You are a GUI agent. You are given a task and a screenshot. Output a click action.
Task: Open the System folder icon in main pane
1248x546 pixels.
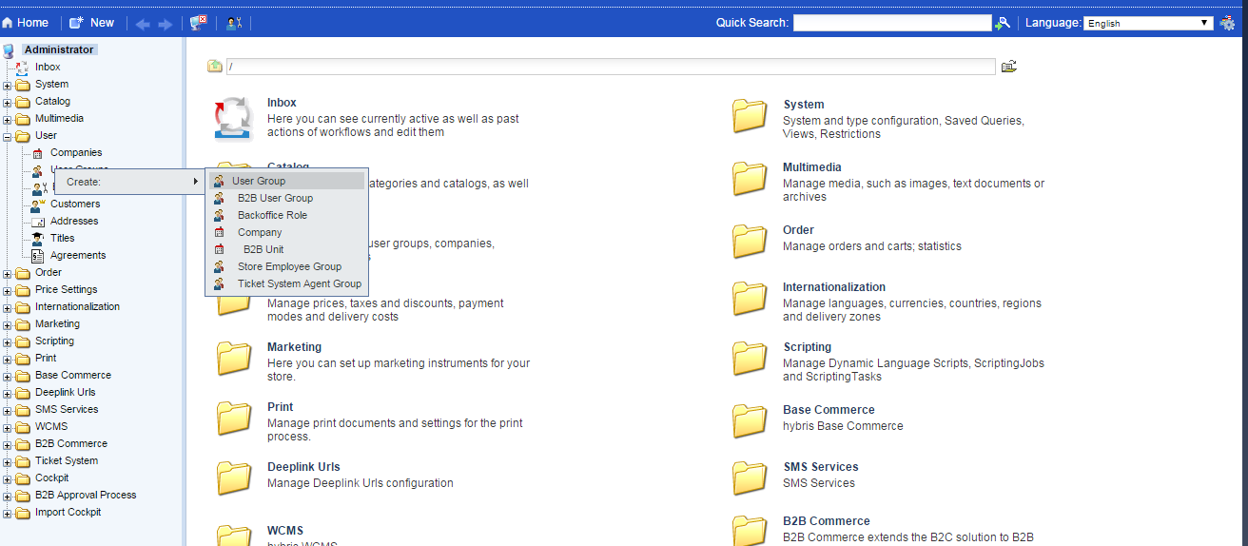click(x=750, y=116)
